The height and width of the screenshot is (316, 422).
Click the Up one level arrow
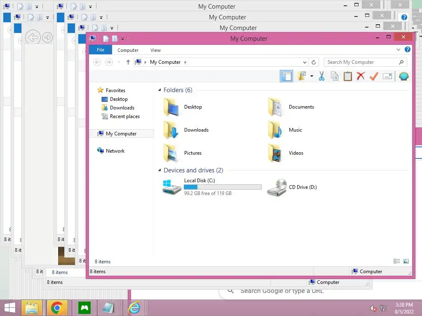click(x=128, y=62)
